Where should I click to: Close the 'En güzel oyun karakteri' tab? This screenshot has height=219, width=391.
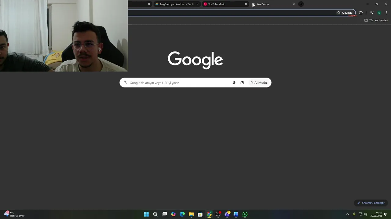(x=197, y=4)
